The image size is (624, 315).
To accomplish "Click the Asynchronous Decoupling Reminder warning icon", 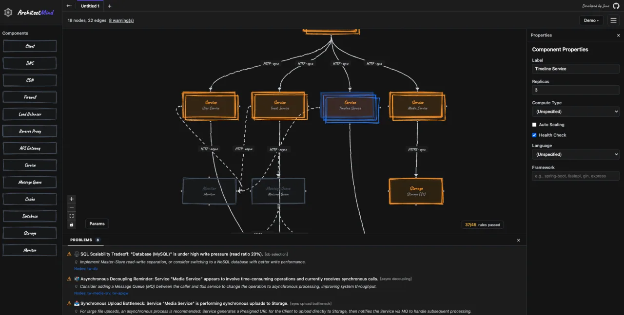I will (x=69, y=279).
